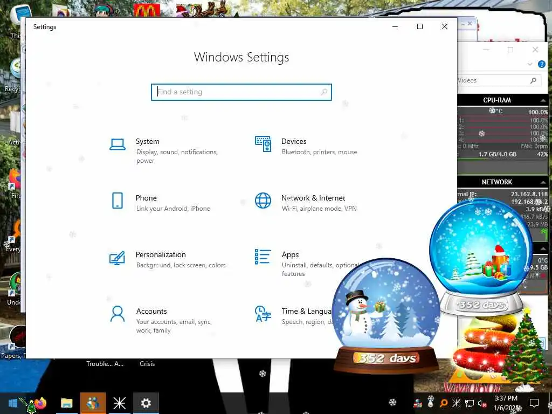The height and width of the screenshot is (414, 552).
Task: Collapse the CPU-RAM gadget section
Action: pyautogui.click(x=543, y=101)
